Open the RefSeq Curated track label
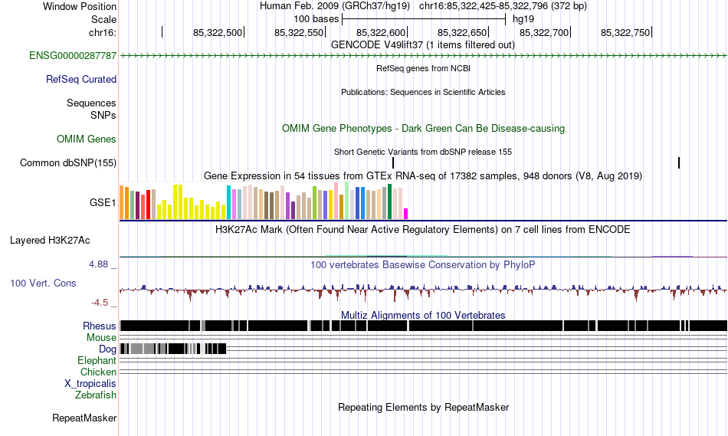 click(81, 80)
